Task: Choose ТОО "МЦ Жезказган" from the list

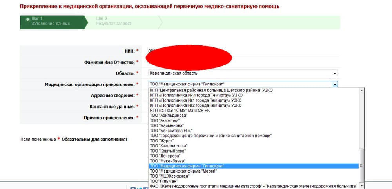Action: click(254, 176)
